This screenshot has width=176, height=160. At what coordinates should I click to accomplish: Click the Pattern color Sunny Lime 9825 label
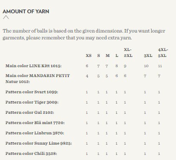[39, 143]
